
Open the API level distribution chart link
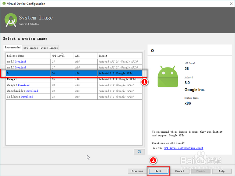(184, 148)
